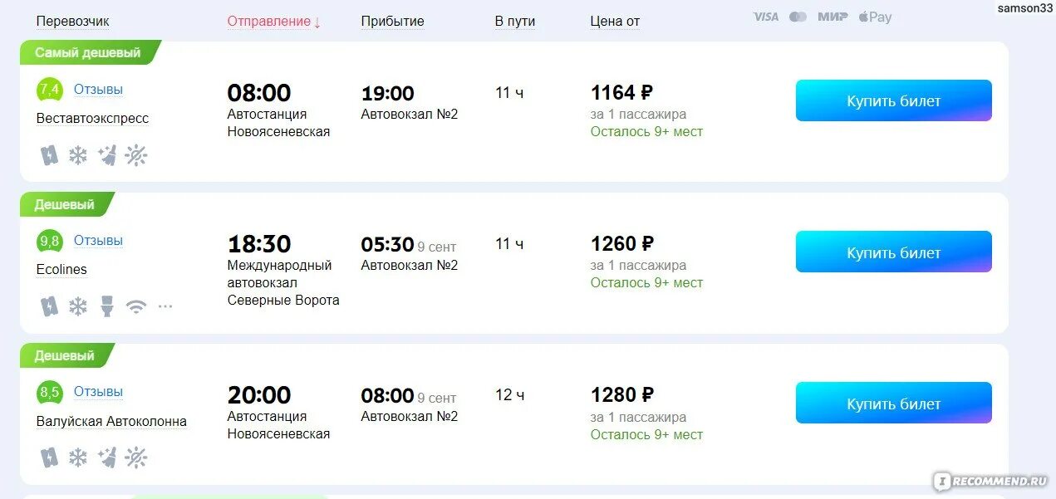Click the snowflake icon for Валуйская Автоколонна

tap(78, 457)
